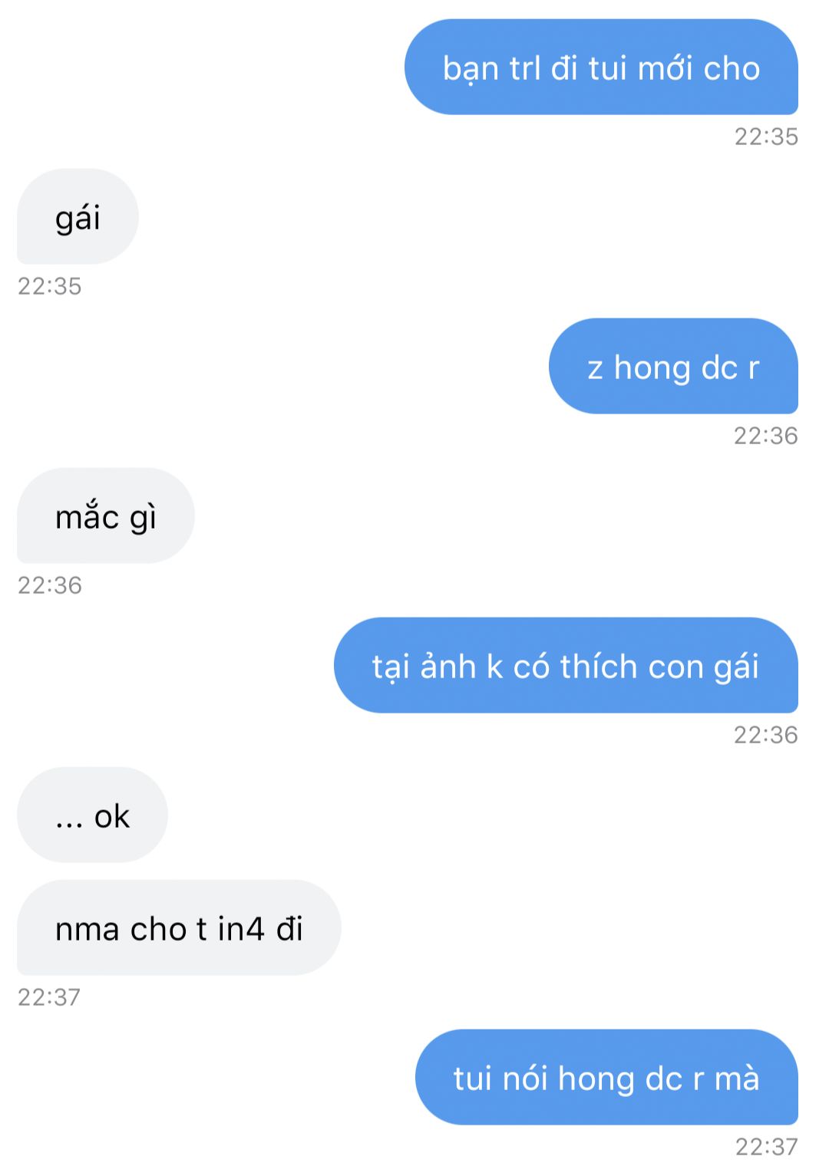The image size is (829, 1166).
Task: Tap 'tại ảnh k có thích con gái' bubble
Action: pos(566,666)
